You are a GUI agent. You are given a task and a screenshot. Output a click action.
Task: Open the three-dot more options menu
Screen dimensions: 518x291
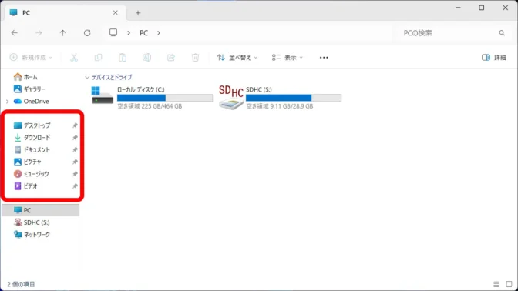[x=324, y=58]
